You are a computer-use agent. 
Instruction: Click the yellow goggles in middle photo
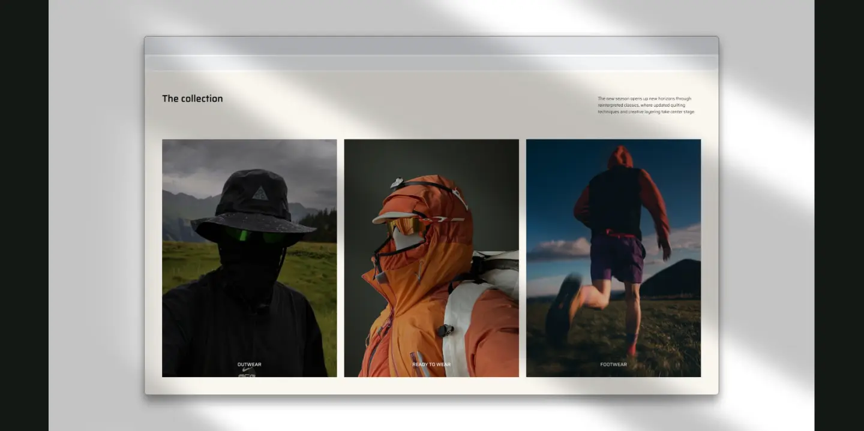pyautogui.click(x=406, y=226)
